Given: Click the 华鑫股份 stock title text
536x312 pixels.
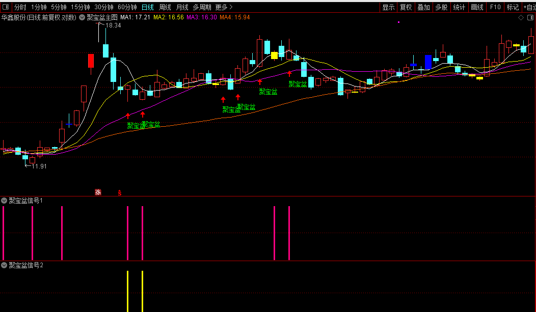Looking at the screenshot, I should (13, 17).
